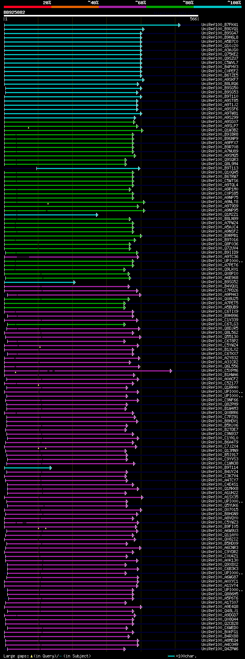This screenshot has height=659, width=245.
Task: Click the UniRef100_C7J2X4 label
Action: coord(220,446)
